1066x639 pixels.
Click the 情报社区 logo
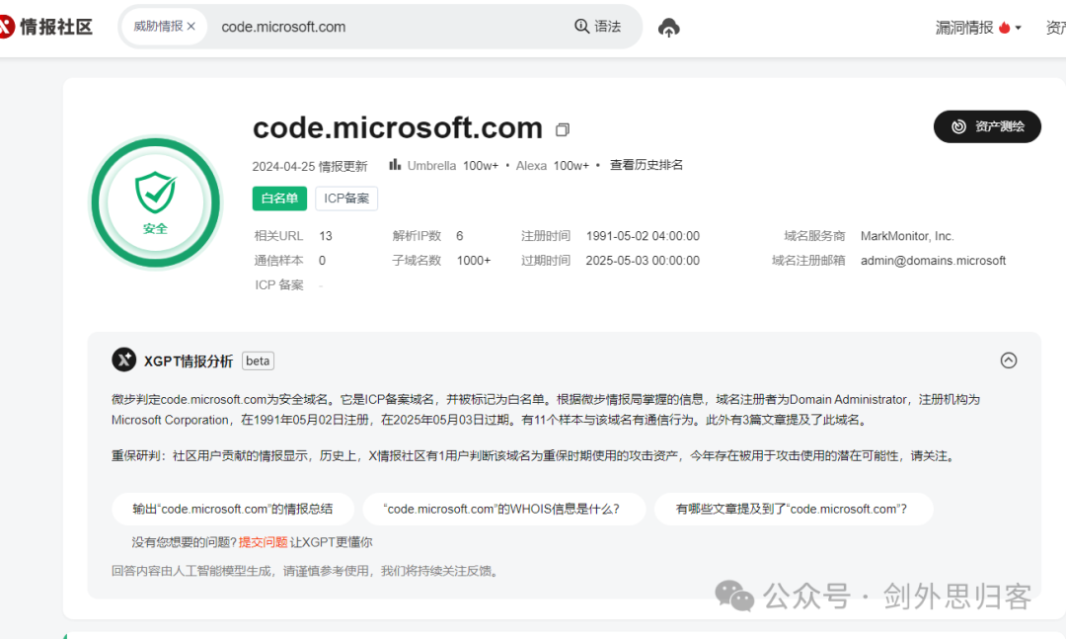click(46, 27)
